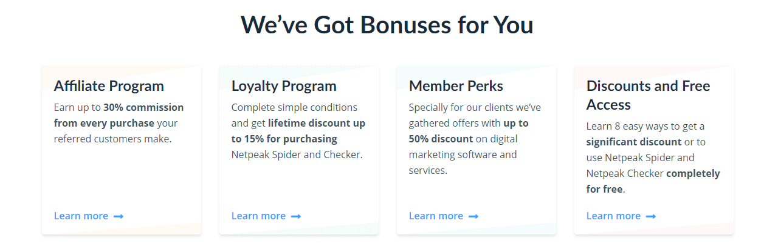Click the Netpeak Spider and Checker text in Loyalty card
778x249 pixels.
point(297,154)
